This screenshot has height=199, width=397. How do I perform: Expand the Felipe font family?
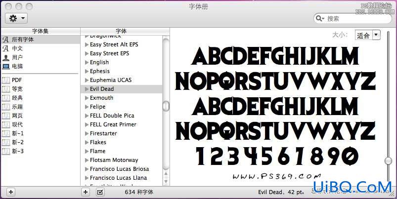(x=87, y=107)
